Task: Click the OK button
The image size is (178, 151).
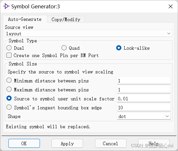Action: [24, 143]
